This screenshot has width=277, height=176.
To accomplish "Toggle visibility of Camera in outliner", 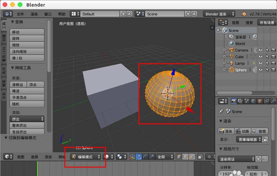I will click(260, 50).
